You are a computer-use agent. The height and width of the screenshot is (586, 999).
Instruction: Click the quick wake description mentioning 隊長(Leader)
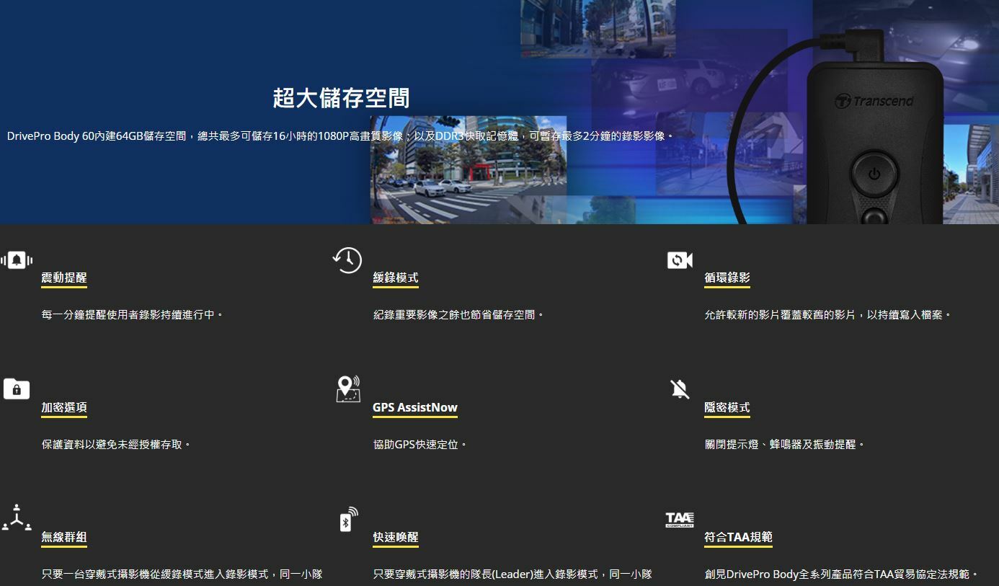click(x=512, y=574)
